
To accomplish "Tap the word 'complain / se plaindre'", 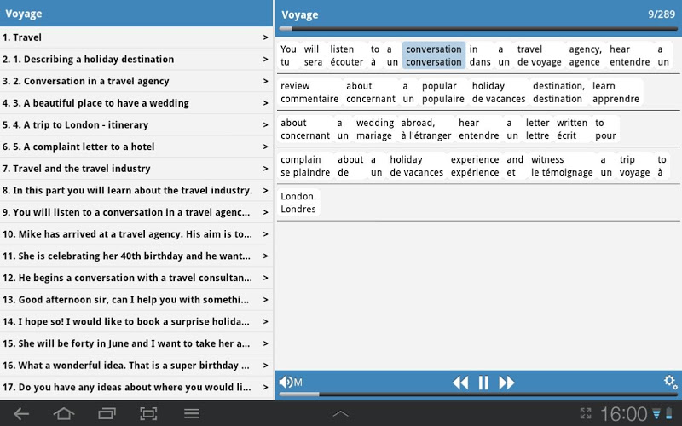I will (x=305, y=166).
